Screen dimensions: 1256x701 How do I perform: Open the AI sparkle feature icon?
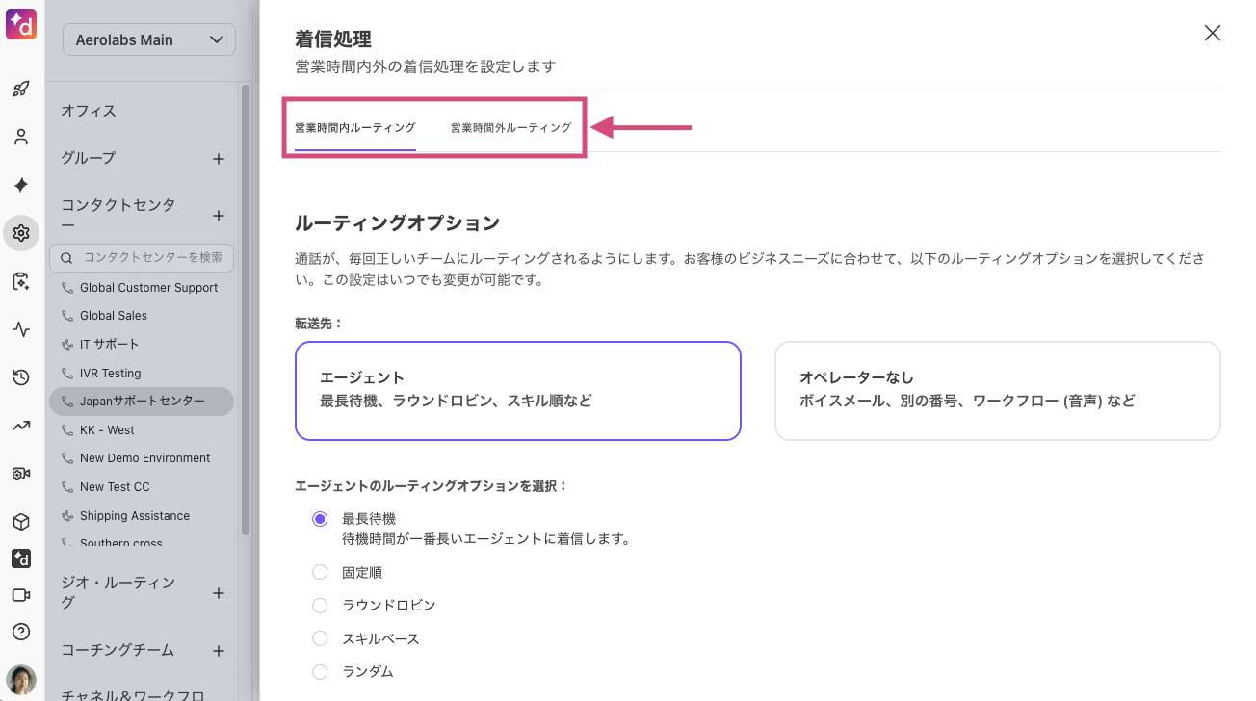[21, 185]
